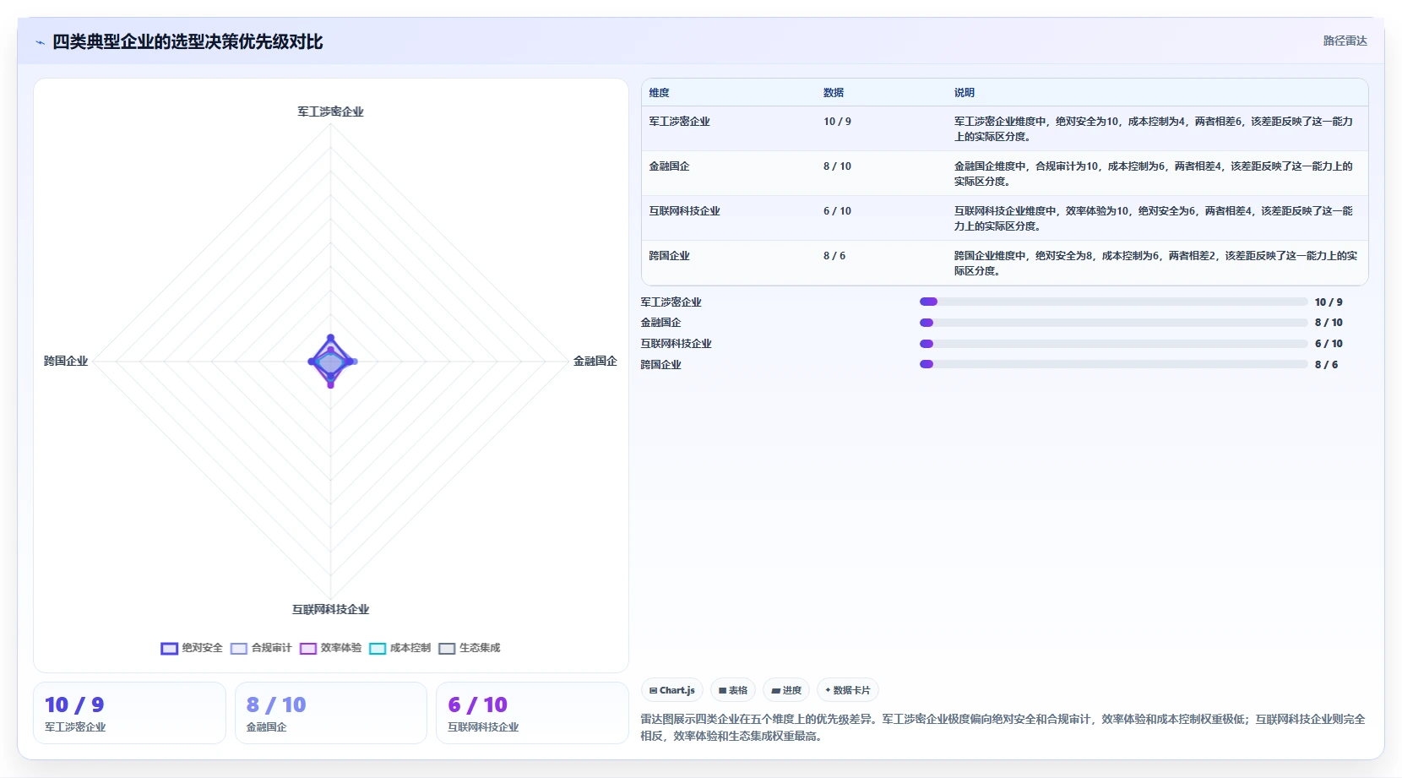Click the 说明 column header
Viewport: 1402px width, 778px height.
point(965,93)
